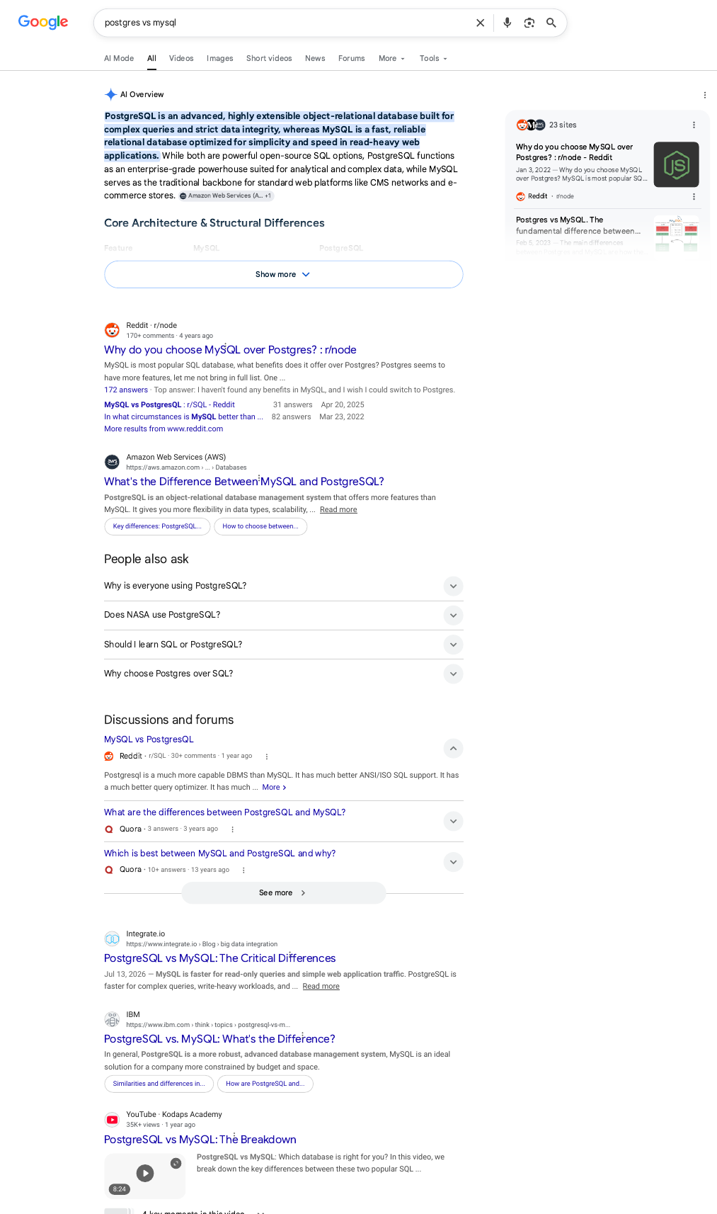Open 'In what circumstances is MySQL better' sublink
Screen dimensions: 717x1214
coord(183,417)
